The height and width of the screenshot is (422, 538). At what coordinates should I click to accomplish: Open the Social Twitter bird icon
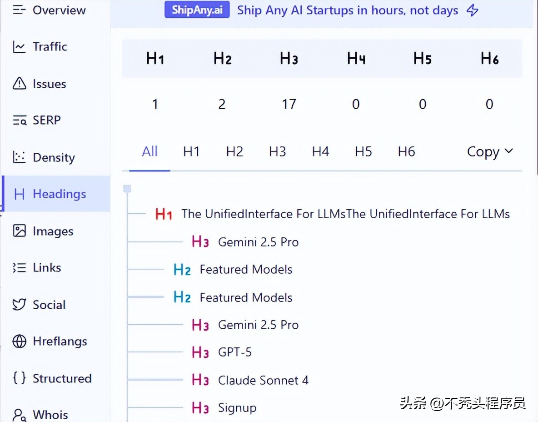pyautogui.click(x=19, y=305)
